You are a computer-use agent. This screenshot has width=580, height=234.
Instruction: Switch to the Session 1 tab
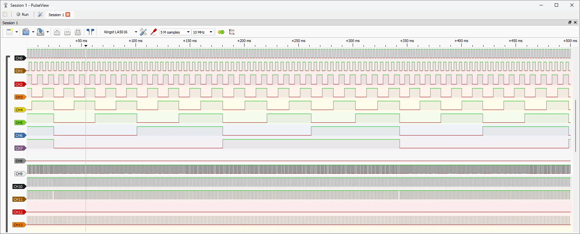click(56, 15)
